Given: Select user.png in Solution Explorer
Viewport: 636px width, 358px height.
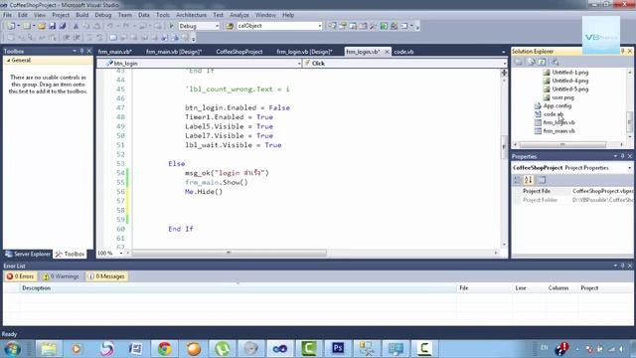Looking at the screenshot, I should coord(563,97).
